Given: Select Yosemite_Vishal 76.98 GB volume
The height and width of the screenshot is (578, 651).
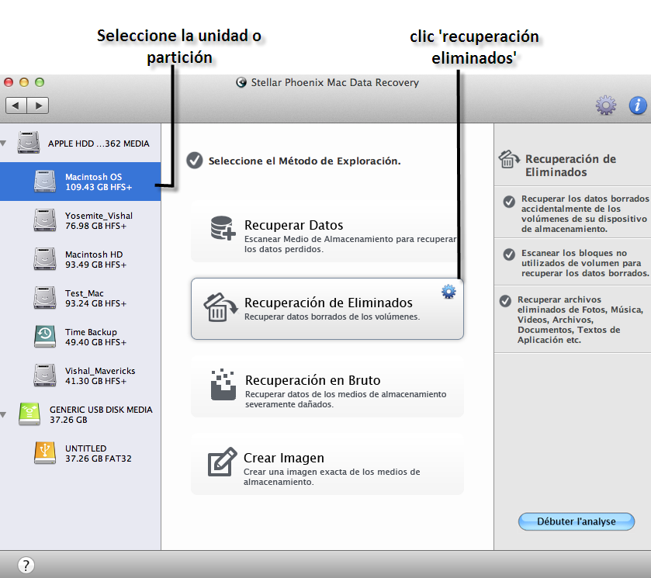Looking at the screenshot, I should coord(80,220).
